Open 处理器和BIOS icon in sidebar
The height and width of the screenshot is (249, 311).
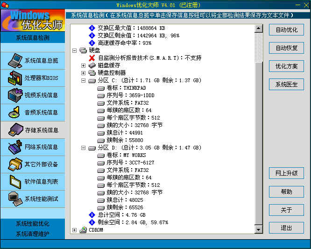pyautogui.click(x=15, y=78)
